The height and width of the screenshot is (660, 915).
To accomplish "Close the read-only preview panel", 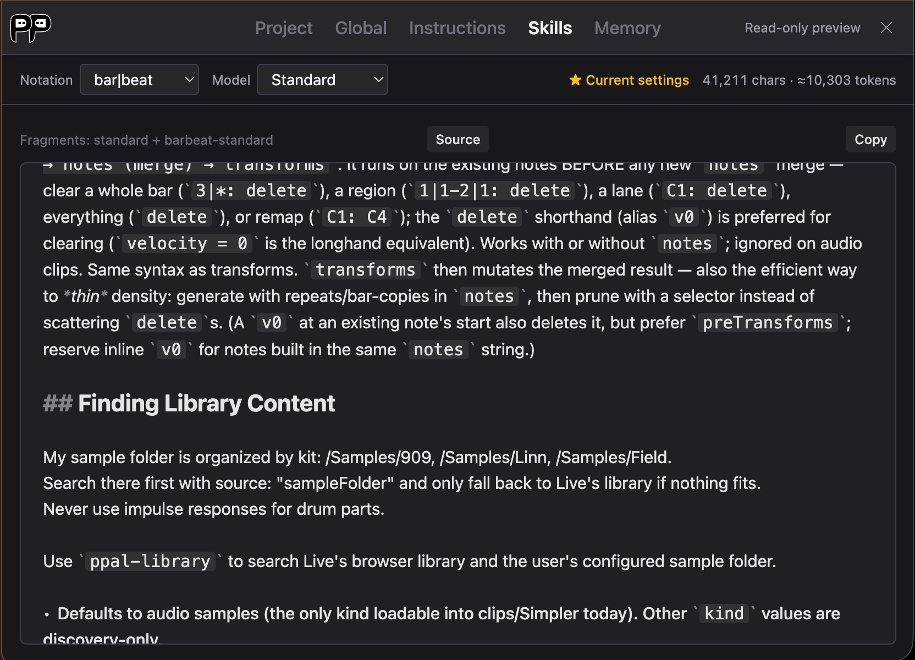I will click(x=886, y=28).
